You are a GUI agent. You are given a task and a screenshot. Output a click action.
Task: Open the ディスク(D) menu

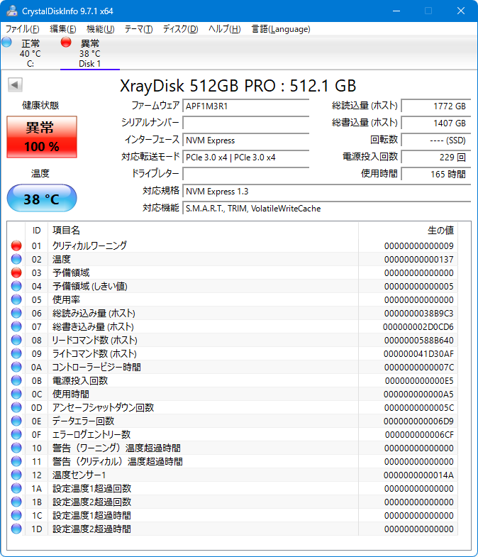[180, 29]
